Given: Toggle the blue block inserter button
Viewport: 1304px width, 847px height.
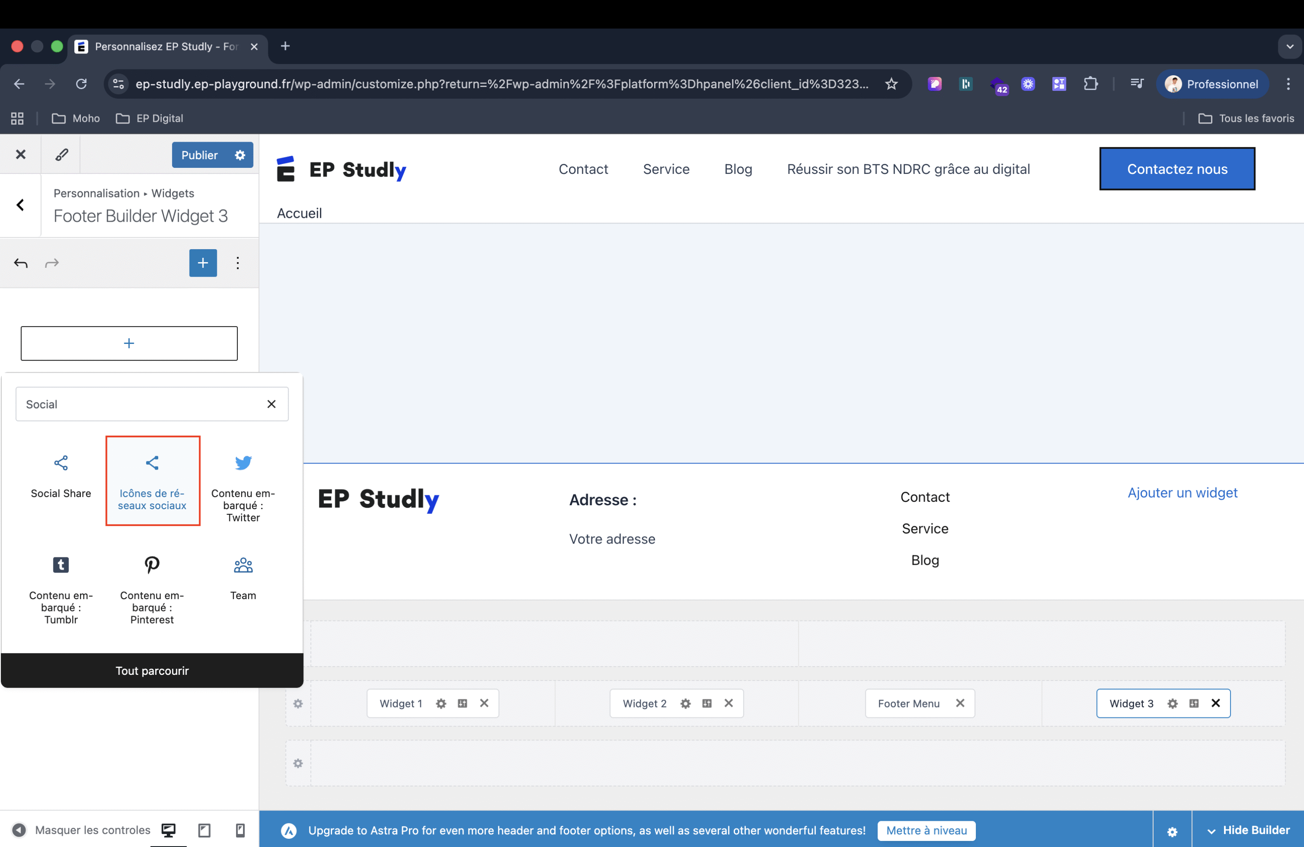Looking at the screenshot, I should [x=203, y=263].
